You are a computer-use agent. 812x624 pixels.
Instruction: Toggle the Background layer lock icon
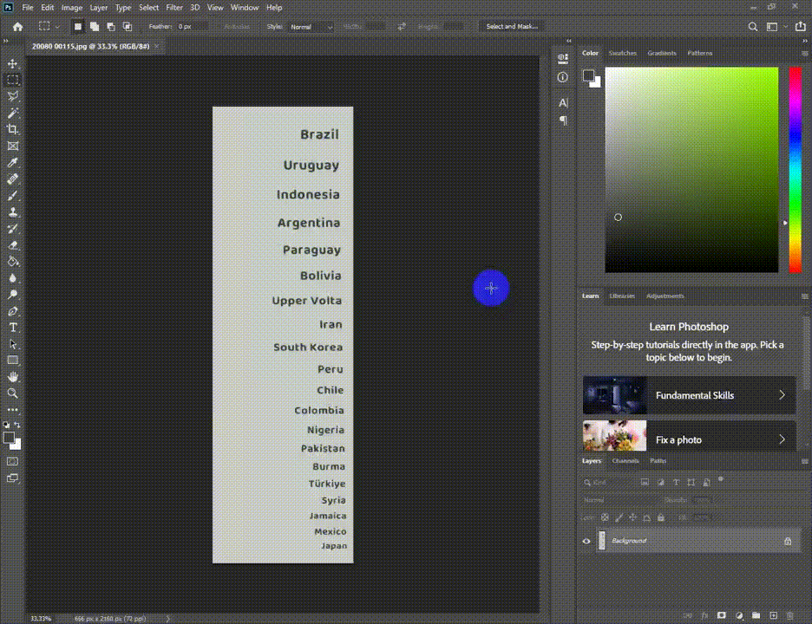point(788,541)
